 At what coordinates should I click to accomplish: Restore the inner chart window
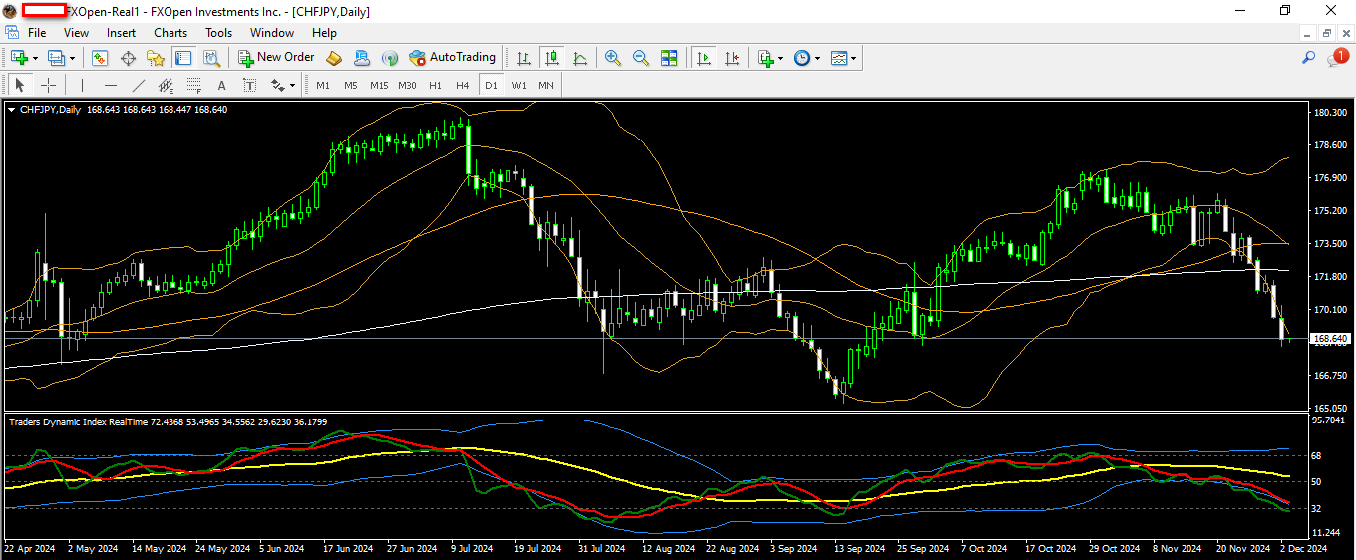1327,33
